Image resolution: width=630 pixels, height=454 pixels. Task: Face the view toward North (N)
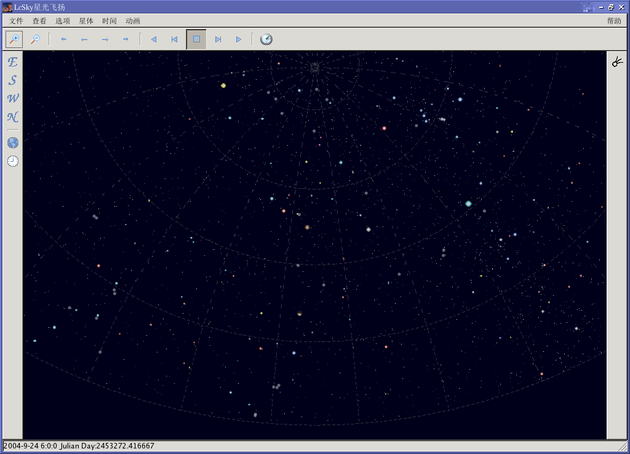(13, 117)
